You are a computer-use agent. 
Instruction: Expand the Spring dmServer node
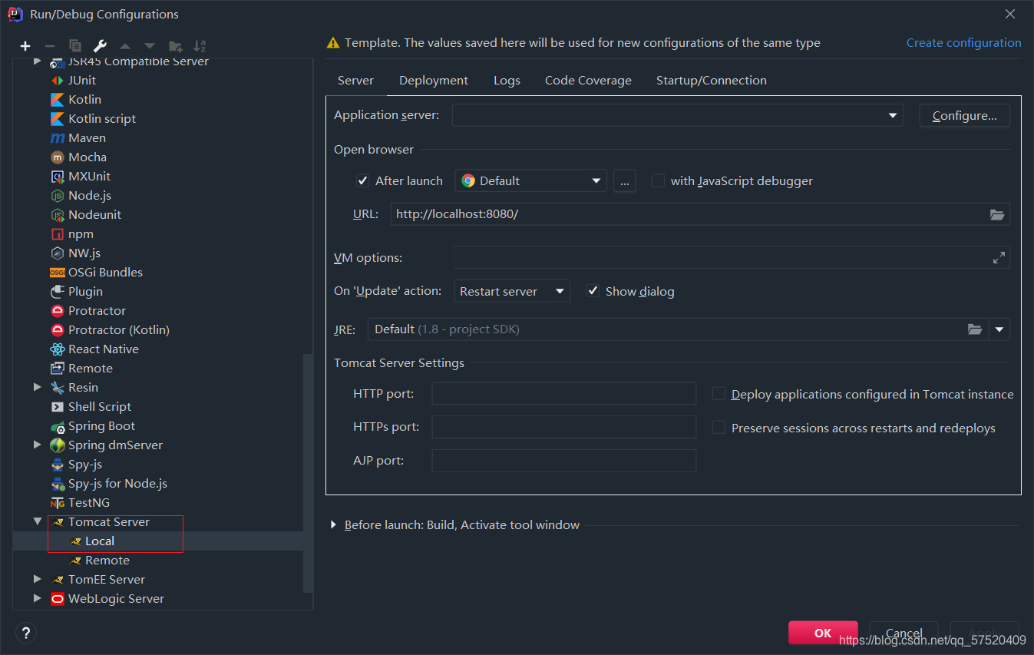coord(37,445)
